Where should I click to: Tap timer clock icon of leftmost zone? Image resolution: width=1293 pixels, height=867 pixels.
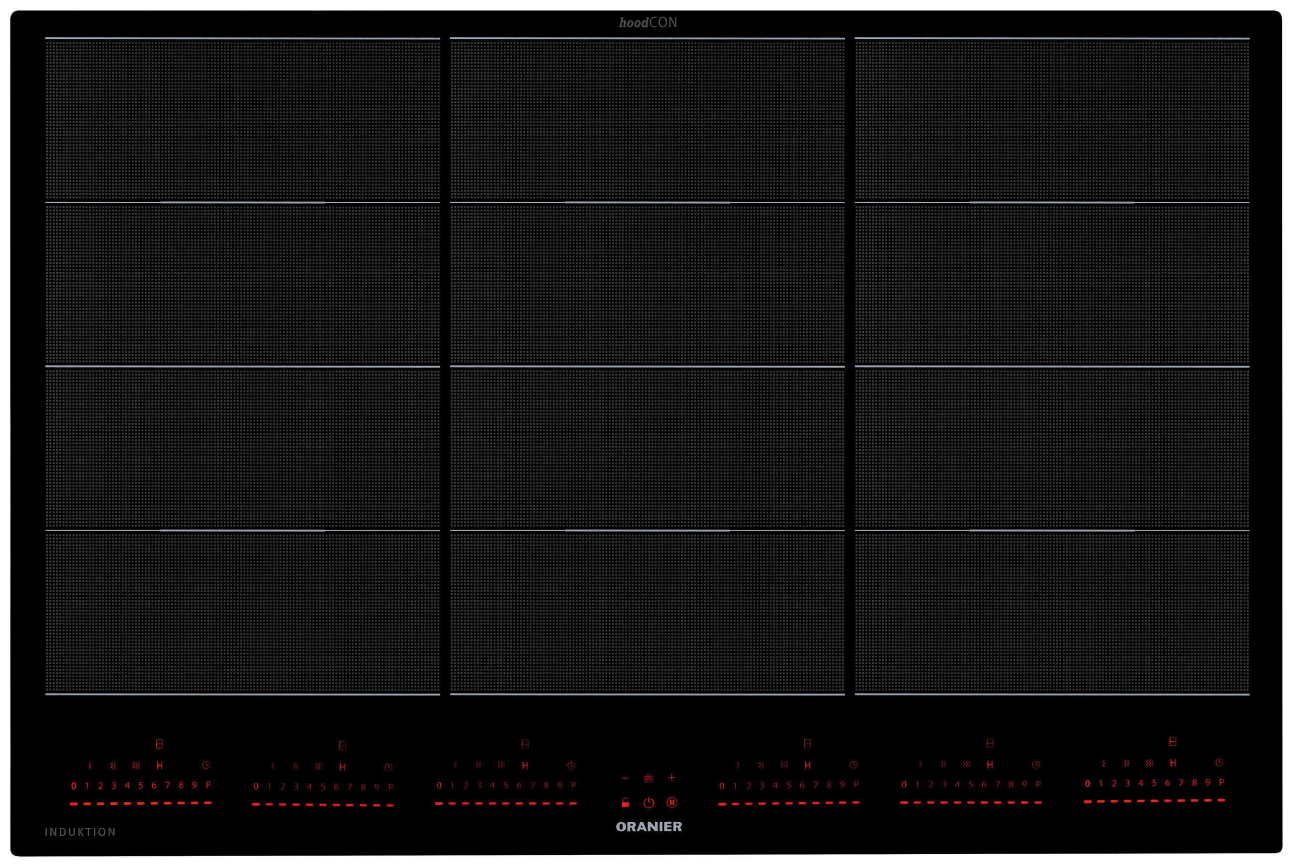(x=206, y=765)
